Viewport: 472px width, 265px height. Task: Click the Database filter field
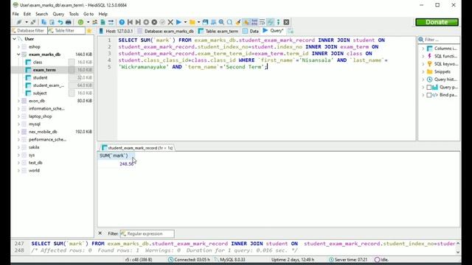[29, 31]
